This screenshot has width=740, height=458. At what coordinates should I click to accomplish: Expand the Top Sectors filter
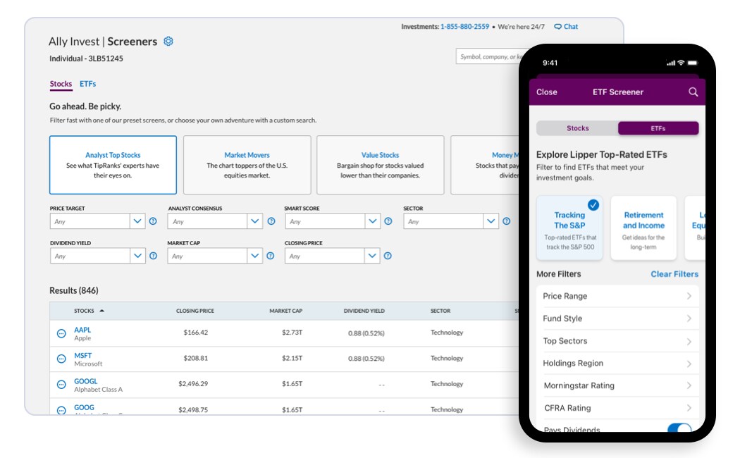coord(617,341)
